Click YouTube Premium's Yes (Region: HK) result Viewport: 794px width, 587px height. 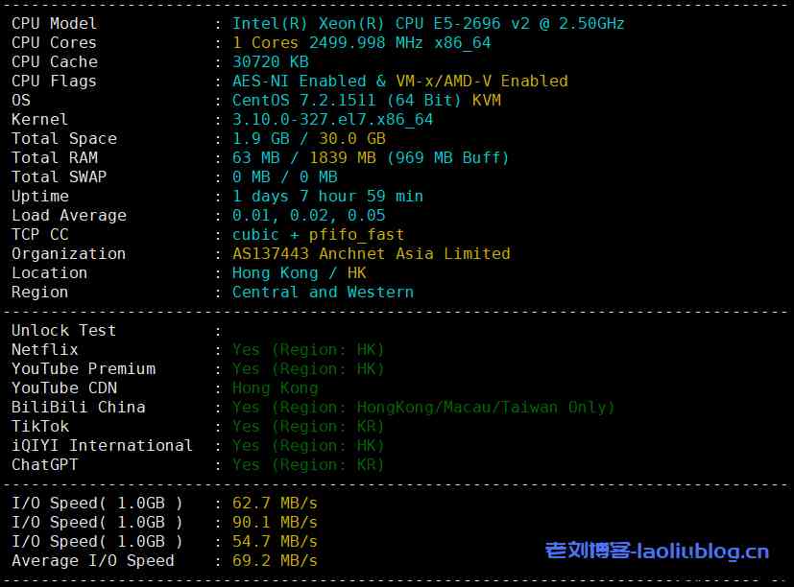pos(308,370)
